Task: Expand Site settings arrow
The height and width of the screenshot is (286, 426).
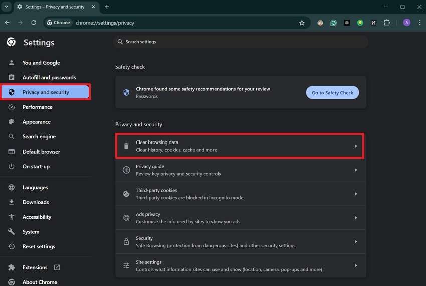Action: (356, 265)
